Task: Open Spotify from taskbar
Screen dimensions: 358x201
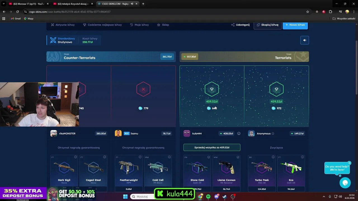Action: (208, 197)
